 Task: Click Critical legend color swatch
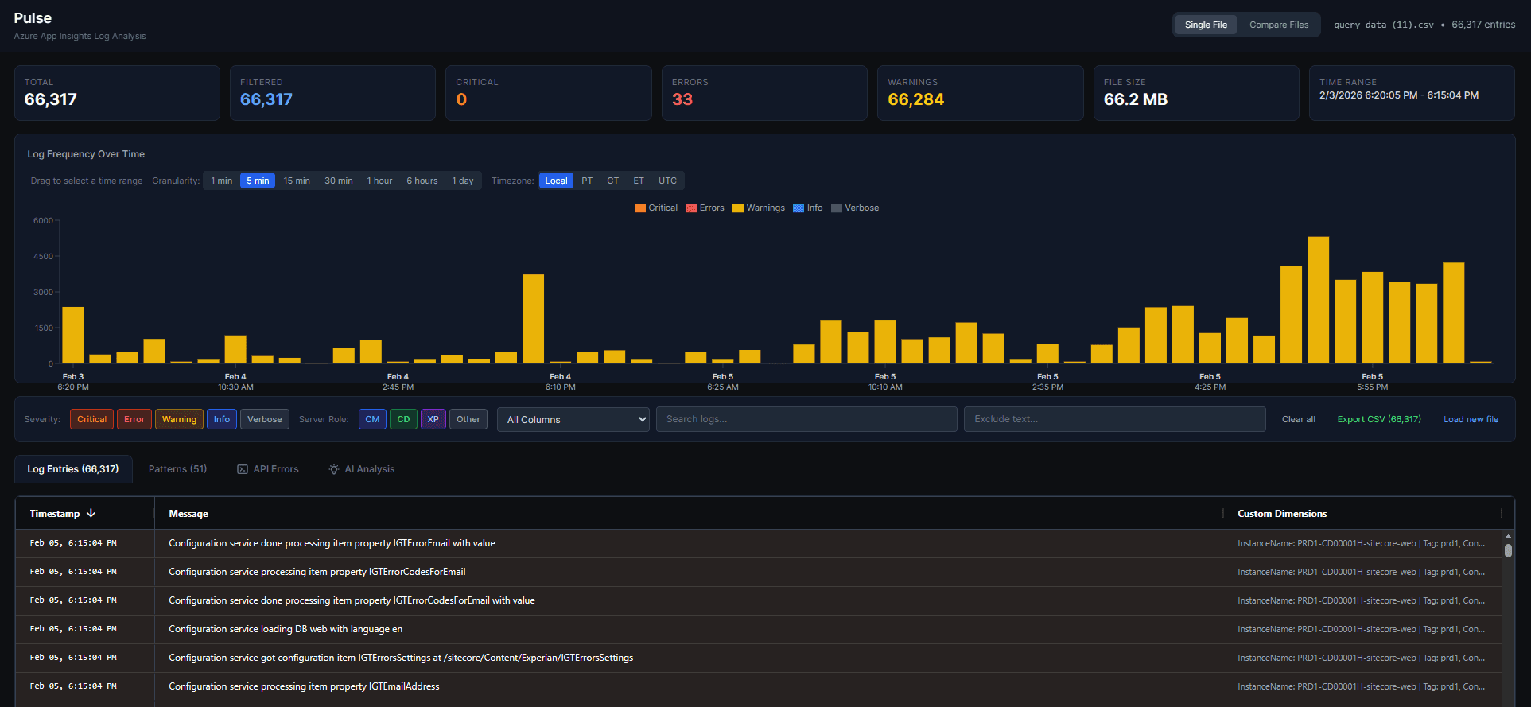pos(640,208)
